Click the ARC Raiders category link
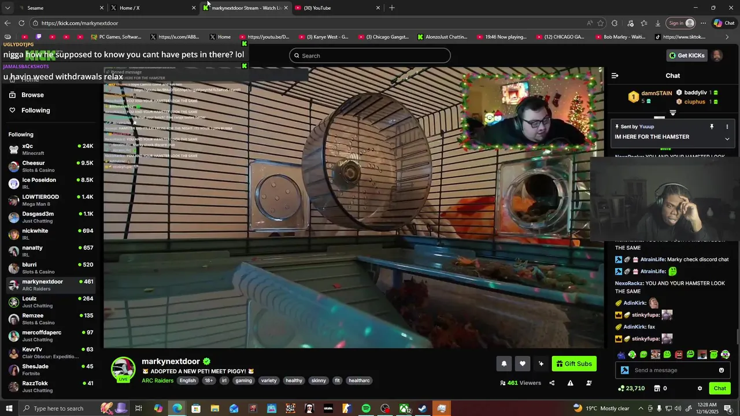 pyautogui.click(x=157, y=381)
